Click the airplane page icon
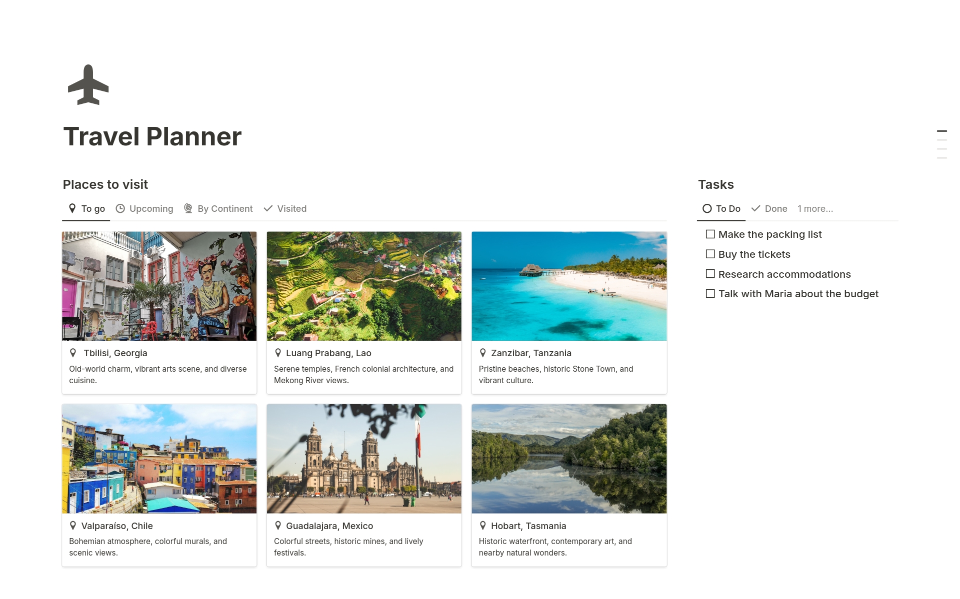 88,85
